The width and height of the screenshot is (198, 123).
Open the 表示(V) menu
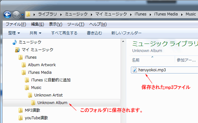click(56, 24)
